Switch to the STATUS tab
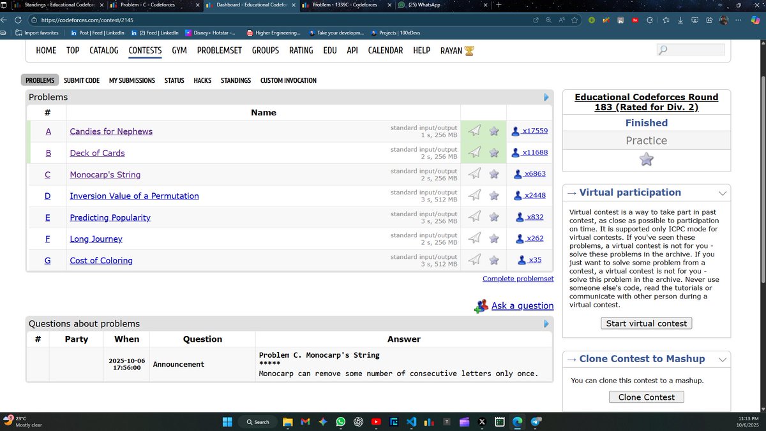This screenshot has width=766, height=431. tap(174, 80)
